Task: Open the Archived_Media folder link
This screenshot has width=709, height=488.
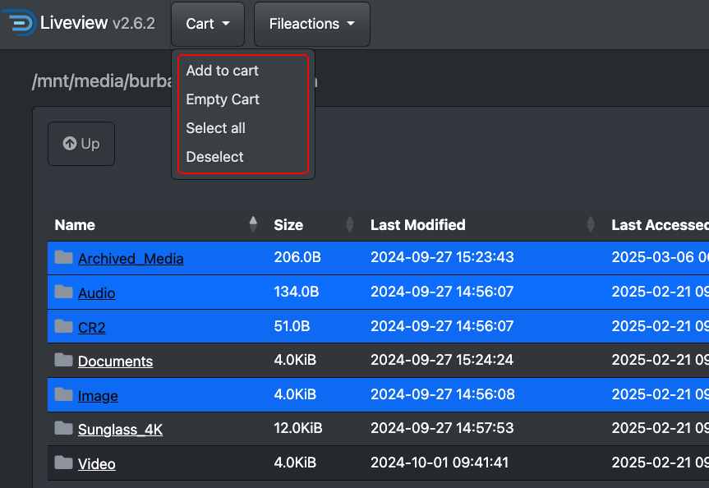Action: click(131, 259)
